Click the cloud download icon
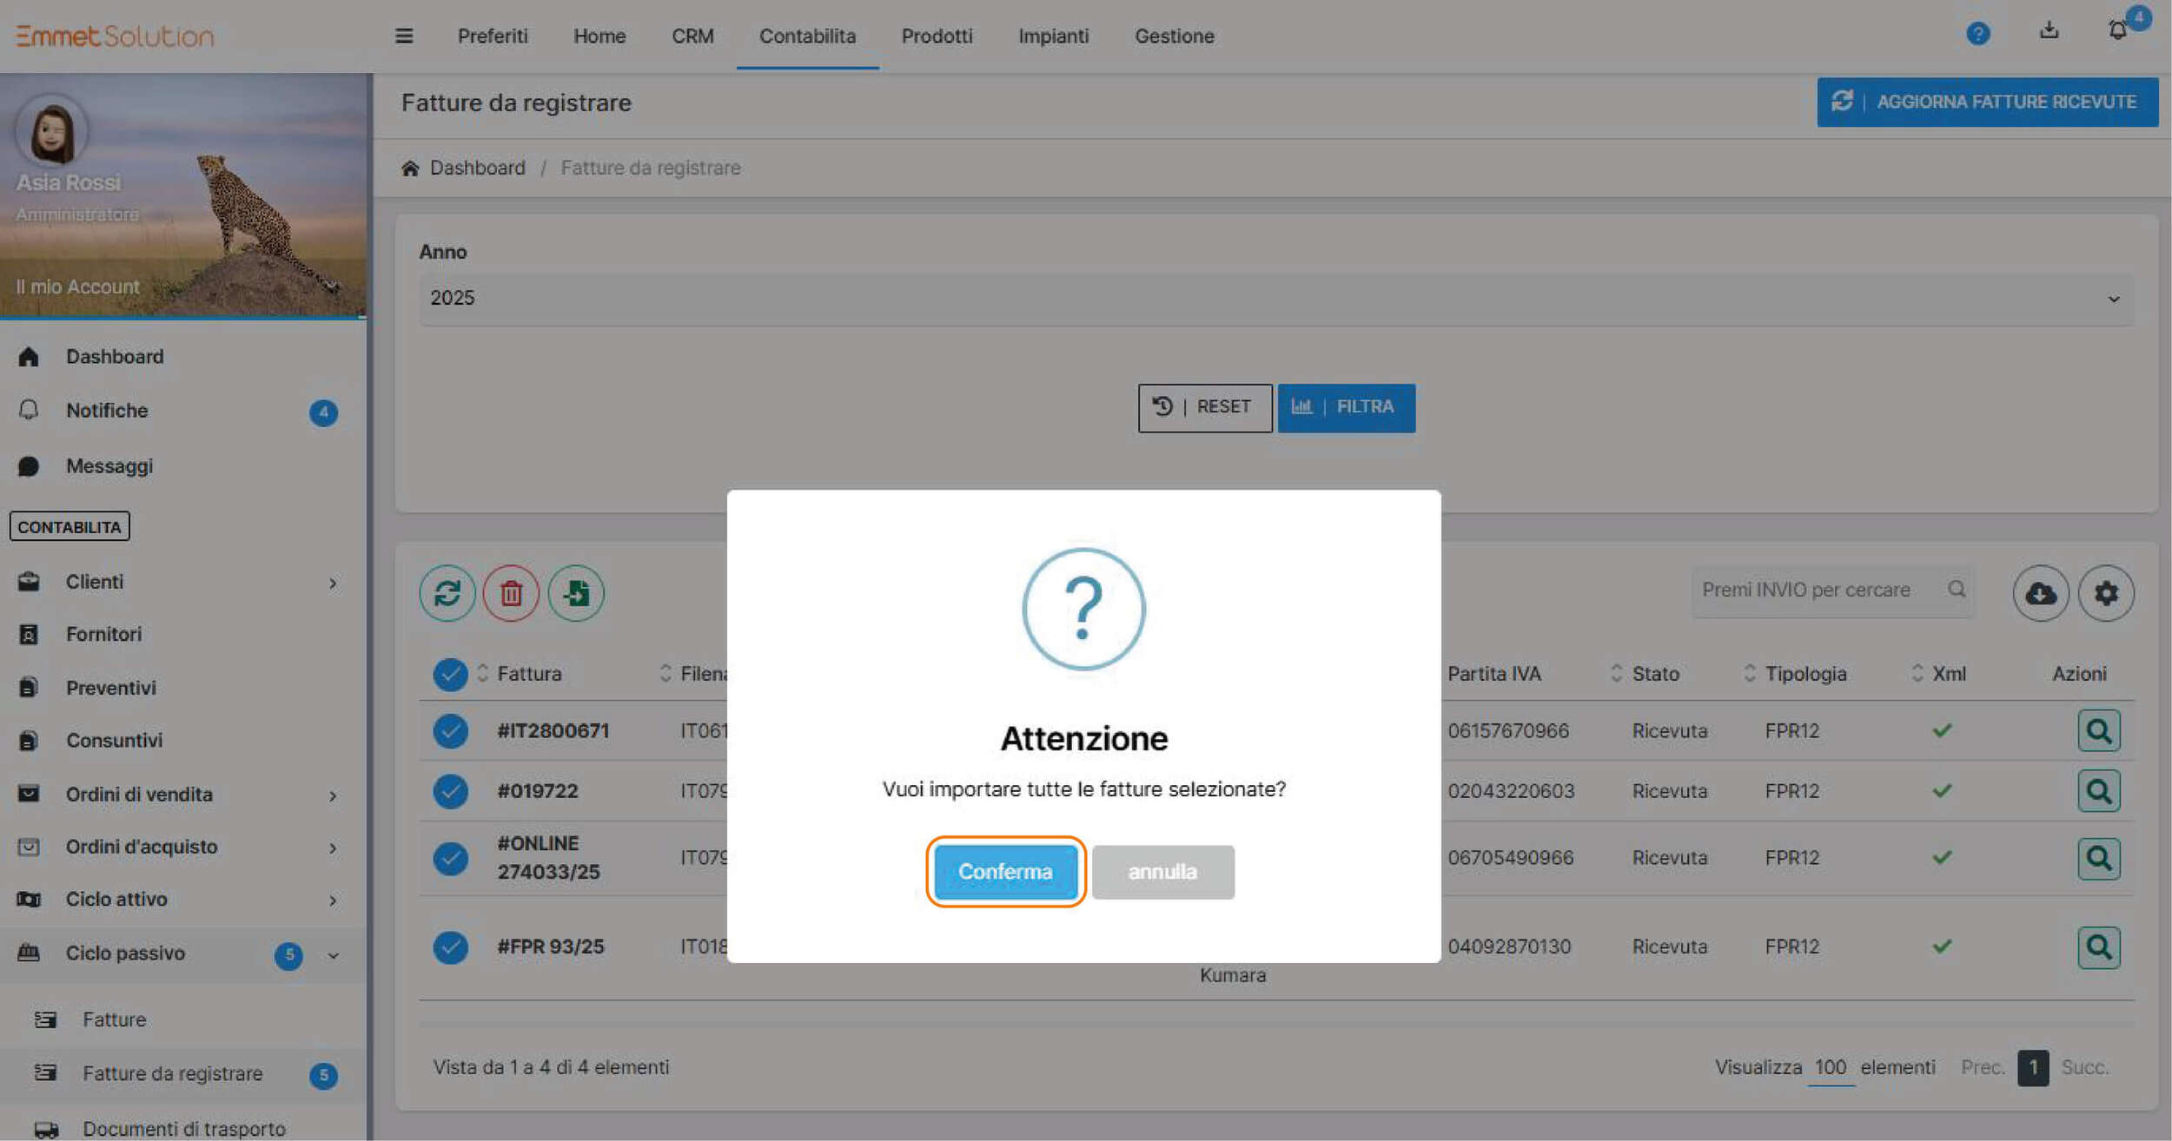 click(2040, 593)
